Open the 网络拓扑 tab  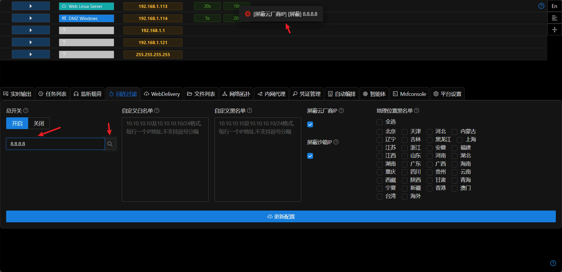236,94
